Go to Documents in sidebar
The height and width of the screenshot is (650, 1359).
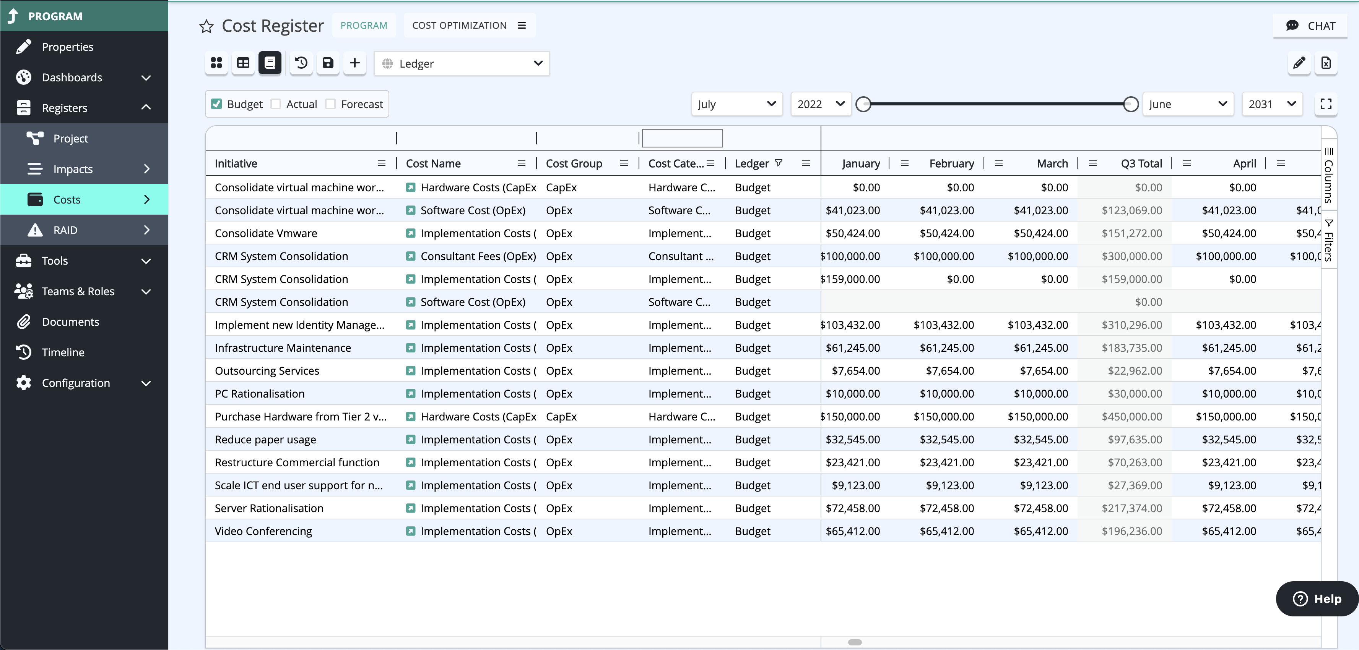pyautogui.click(x=85, y=322)
